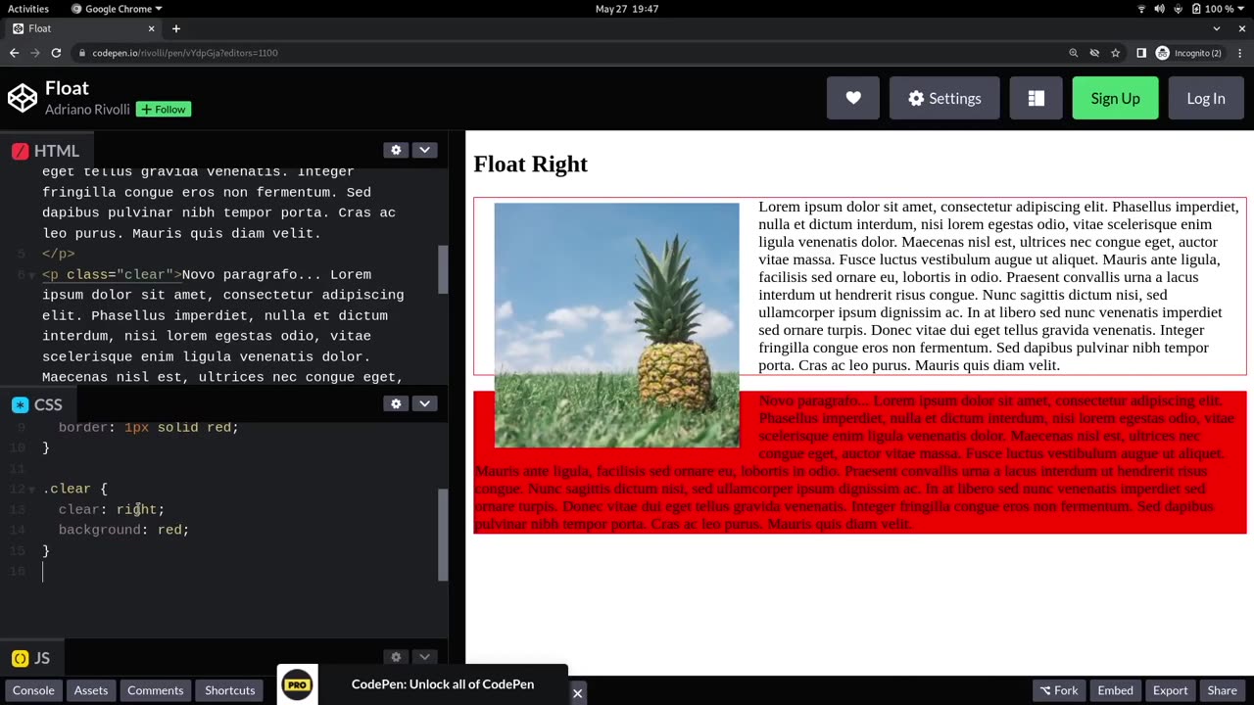Expand JS editor dropdown menu
The width and height of the screenshot is (1254, 705).
424,657
